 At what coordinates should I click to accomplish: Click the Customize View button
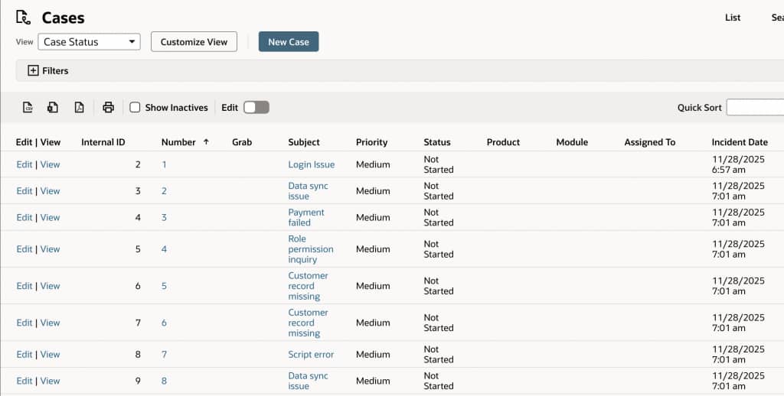coord(194,42)
